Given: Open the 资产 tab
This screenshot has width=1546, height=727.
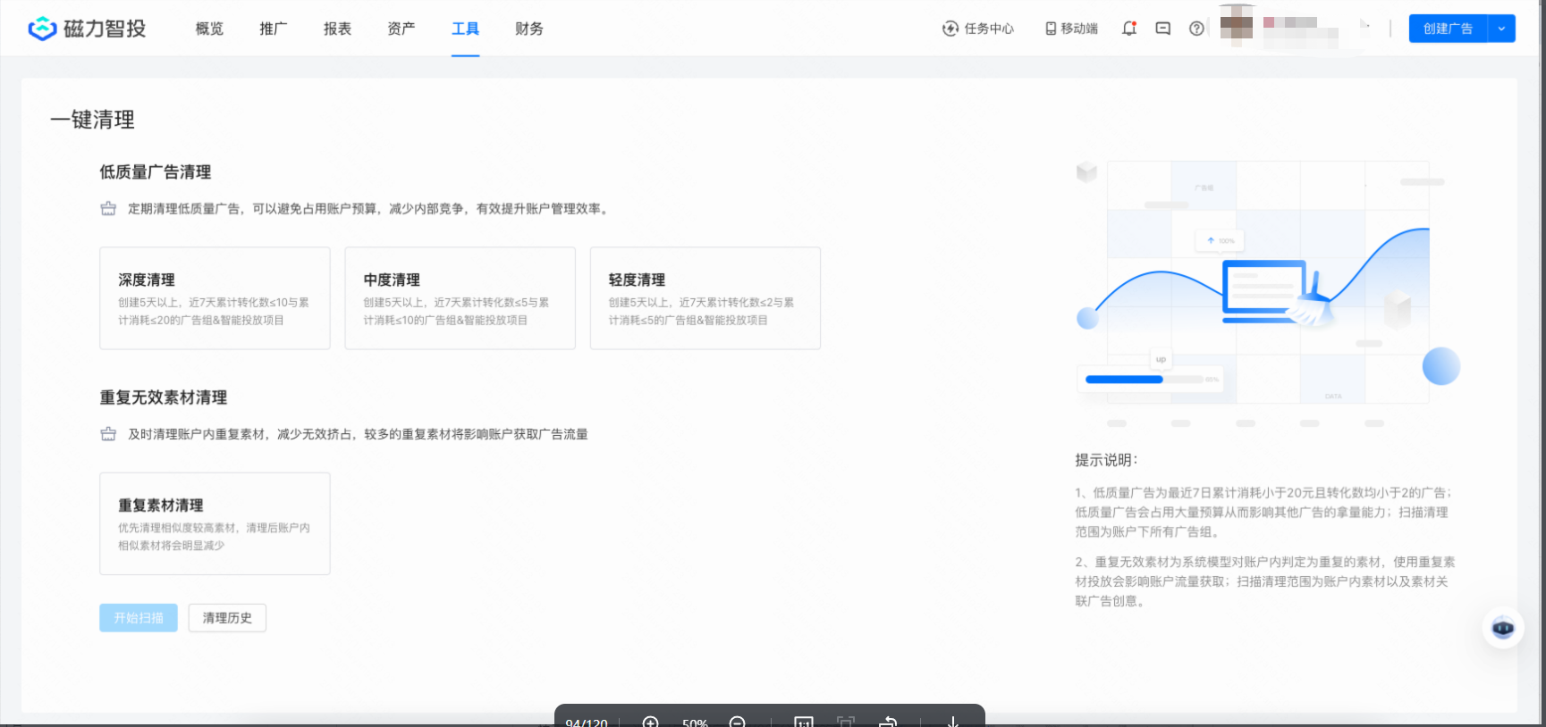Looking at the screenshot, I should tap(401, 29).
